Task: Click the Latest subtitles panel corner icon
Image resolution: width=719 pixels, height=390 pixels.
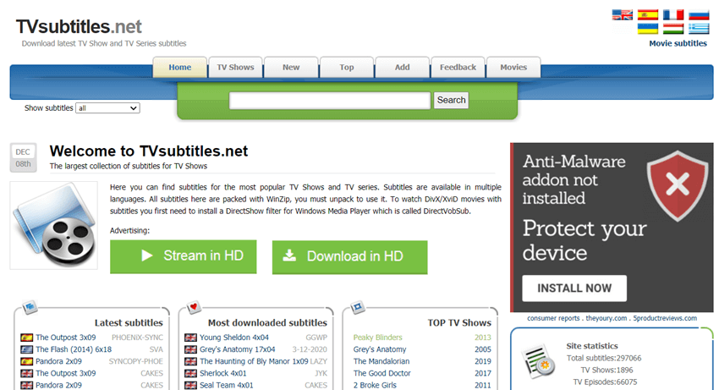Action: coord(30,306)
